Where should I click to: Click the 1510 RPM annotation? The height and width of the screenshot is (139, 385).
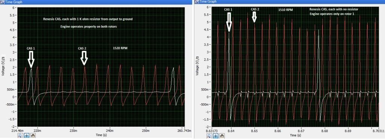tap(285, 10)
